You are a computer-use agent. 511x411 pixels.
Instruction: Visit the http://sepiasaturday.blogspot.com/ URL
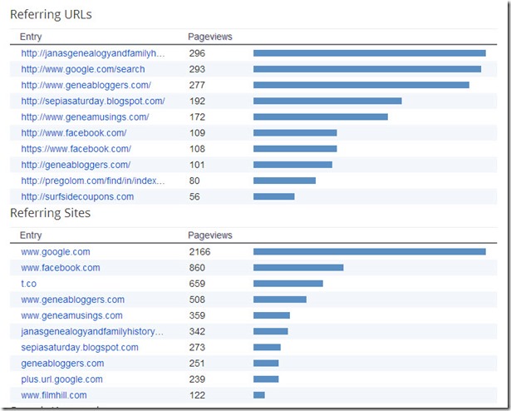[x=93, y=102]
